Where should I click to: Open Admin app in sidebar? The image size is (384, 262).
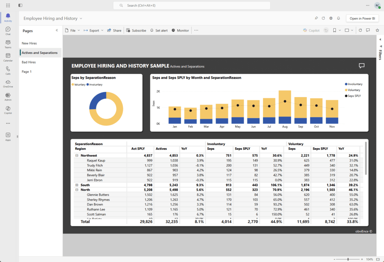[8, 97]
